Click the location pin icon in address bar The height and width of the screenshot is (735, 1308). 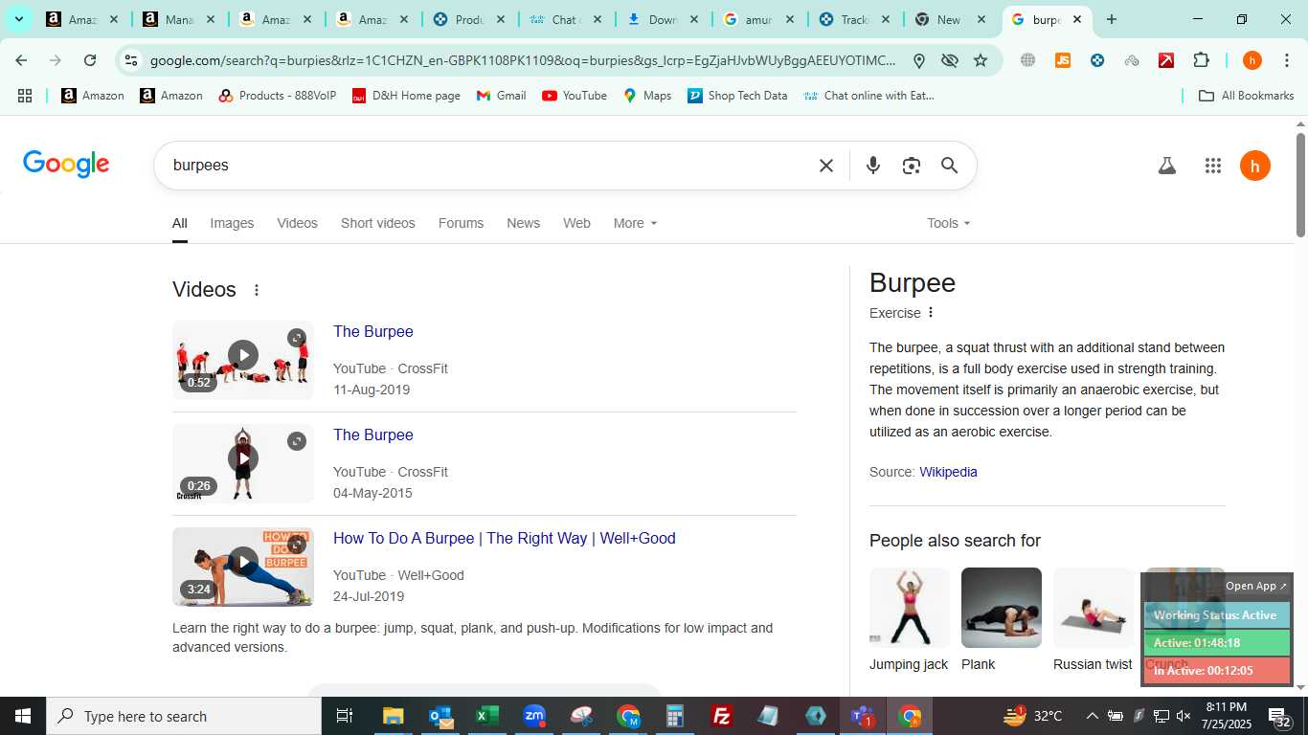point(918,60)
